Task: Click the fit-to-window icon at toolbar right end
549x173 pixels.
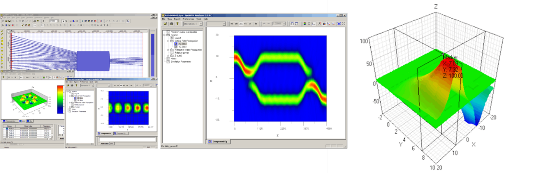Action: pos(344,24)
